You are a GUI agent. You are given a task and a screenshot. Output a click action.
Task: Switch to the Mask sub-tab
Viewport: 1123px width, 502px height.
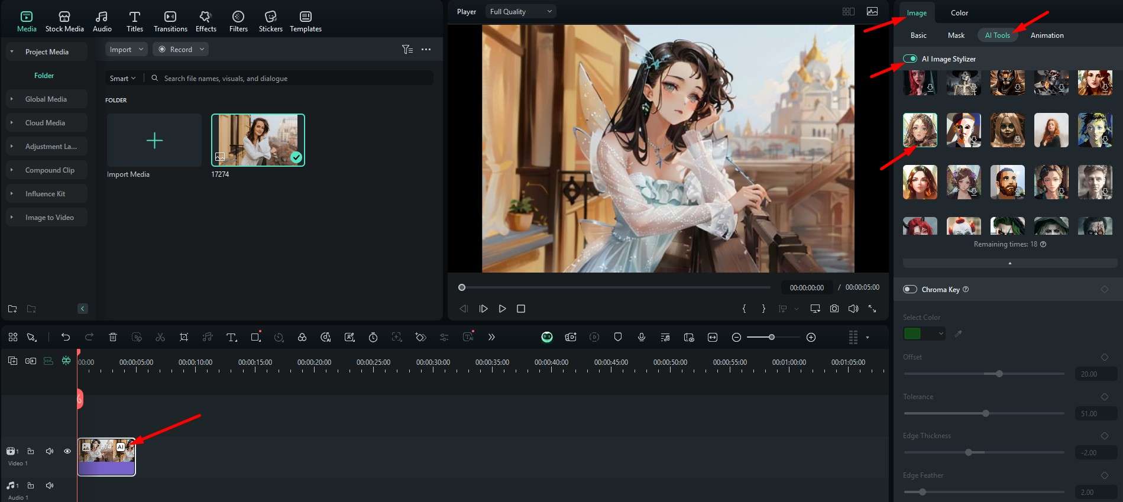click(x=956, y=35)
